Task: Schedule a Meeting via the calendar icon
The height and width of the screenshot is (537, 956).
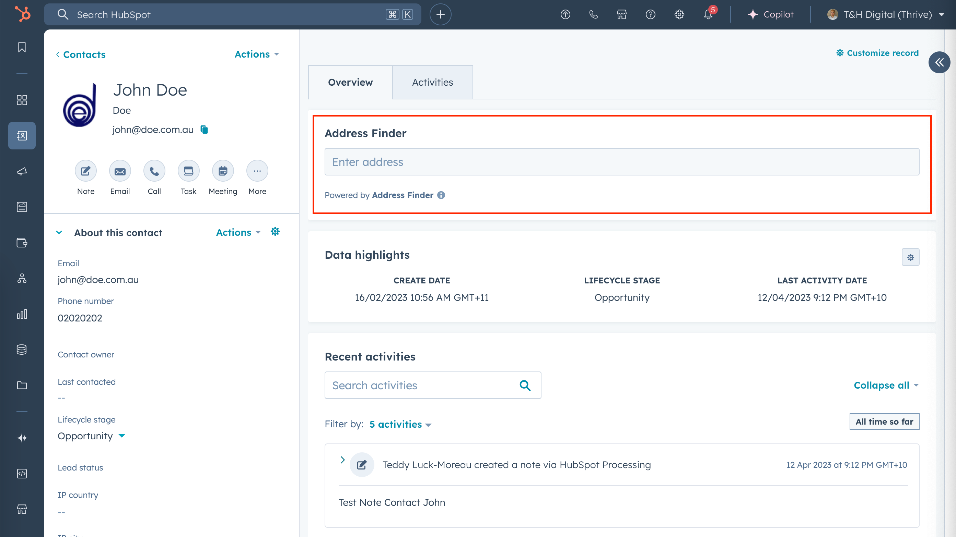Action: pyautogui.click(x=223, y=171)
